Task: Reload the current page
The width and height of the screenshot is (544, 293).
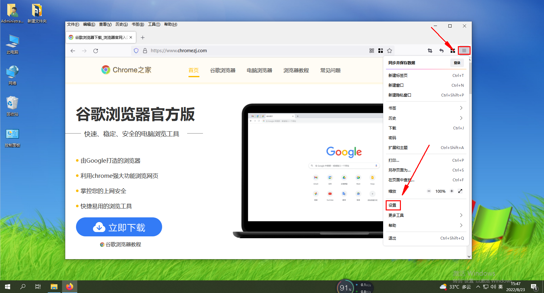Action: pyautogui.click(x=96, y=51)
